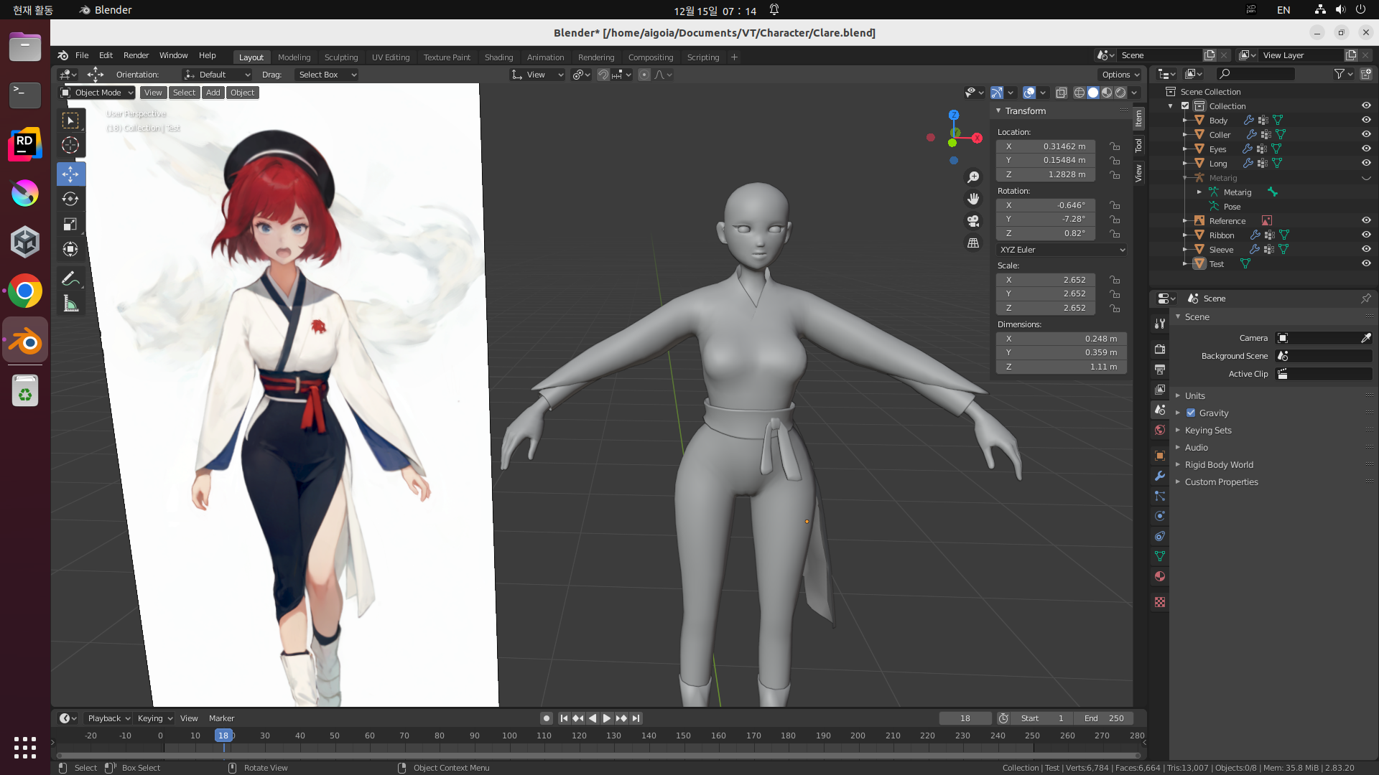Open the Material properties tab
Screen dimensions: 1379x775
coord(1160,576)
